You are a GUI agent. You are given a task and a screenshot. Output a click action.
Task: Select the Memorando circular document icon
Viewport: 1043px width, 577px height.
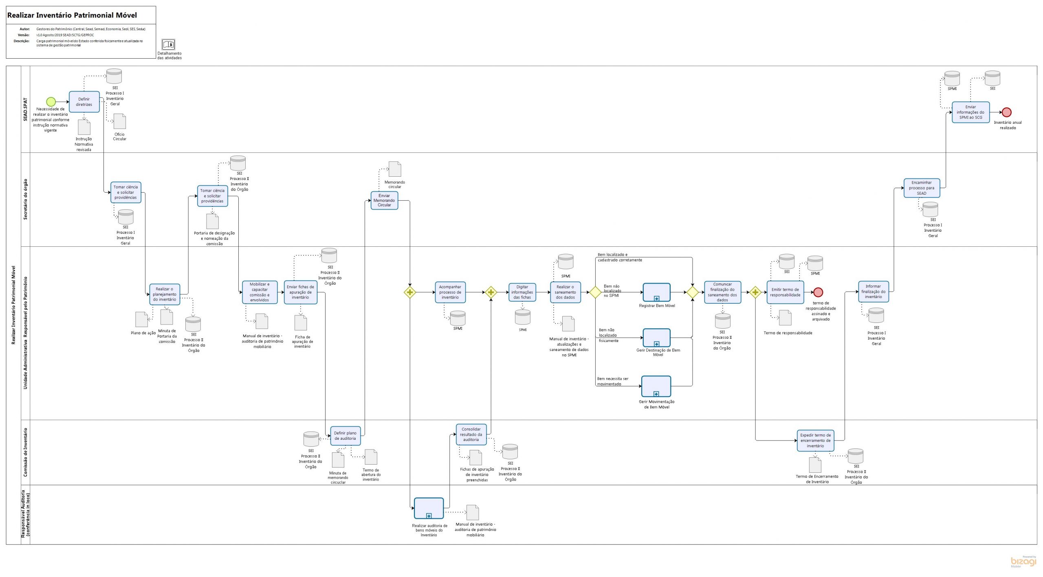[x=394, y=169]
